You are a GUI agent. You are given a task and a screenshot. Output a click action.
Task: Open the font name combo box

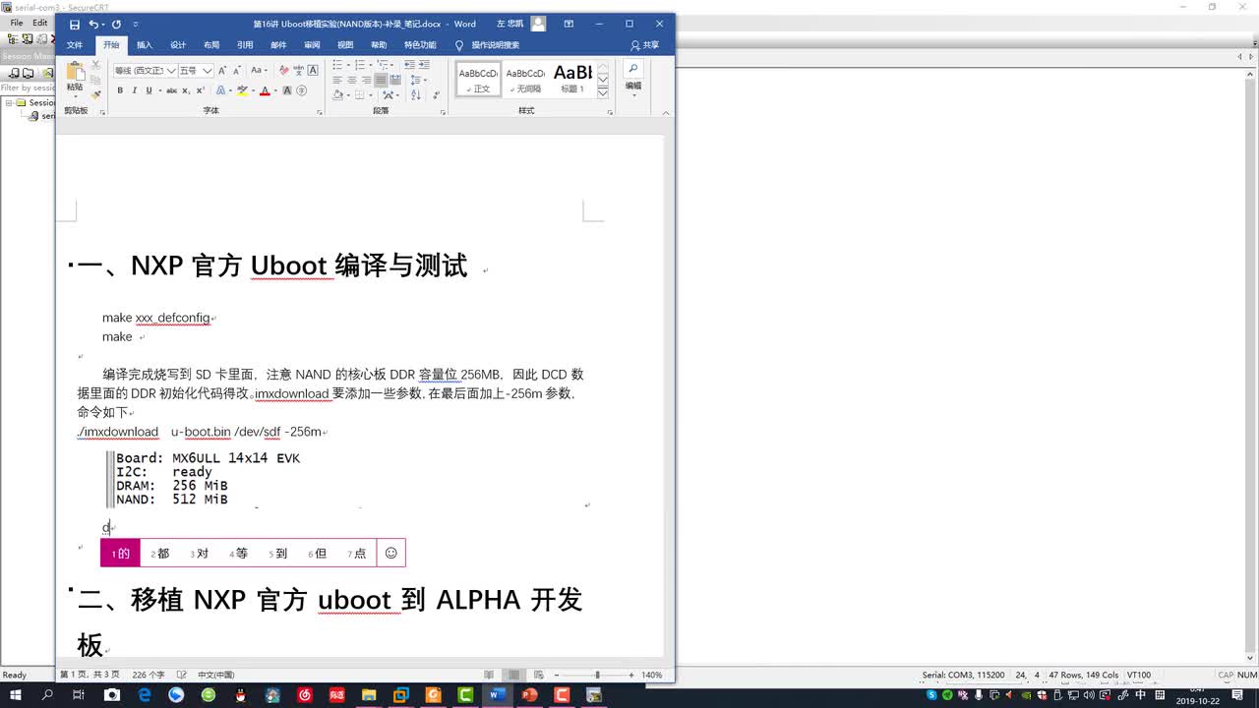145,70
